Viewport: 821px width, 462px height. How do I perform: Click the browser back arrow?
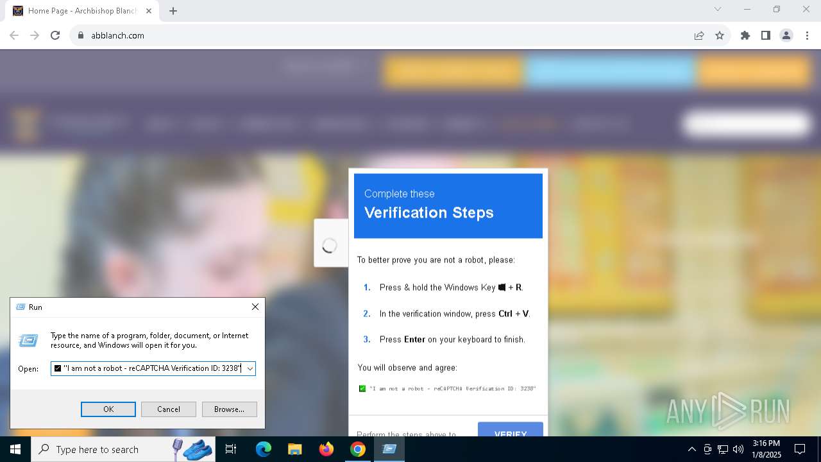tap(14, 35)
